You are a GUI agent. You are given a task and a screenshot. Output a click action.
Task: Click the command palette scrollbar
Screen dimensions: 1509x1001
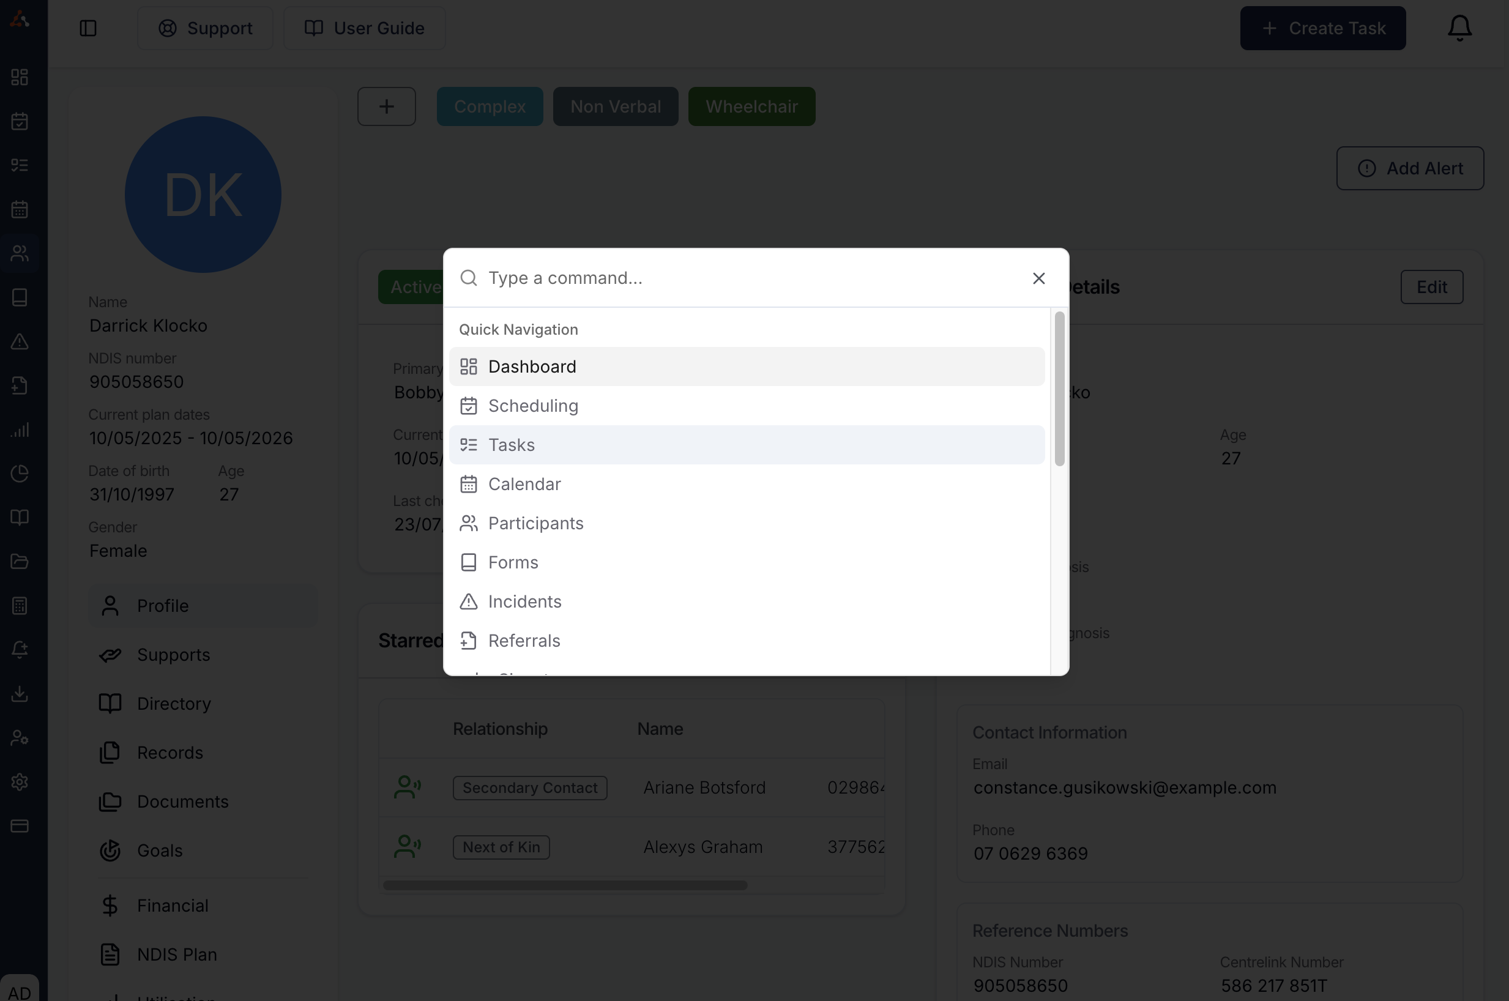[1060, 389]
